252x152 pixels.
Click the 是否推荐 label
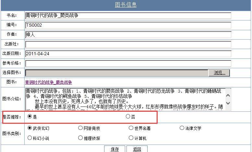[x=12, y=117]
